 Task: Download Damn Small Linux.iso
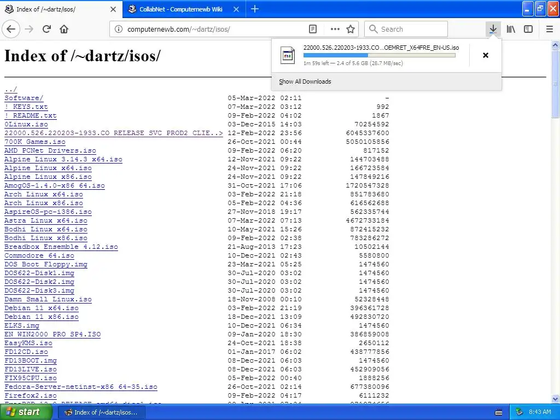[x=48, y=299]
